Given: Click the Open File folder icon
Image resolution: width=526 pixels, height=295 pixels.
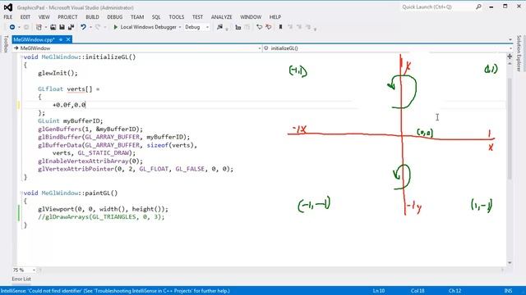Looking at the screenshot, I should click(53, 27).
